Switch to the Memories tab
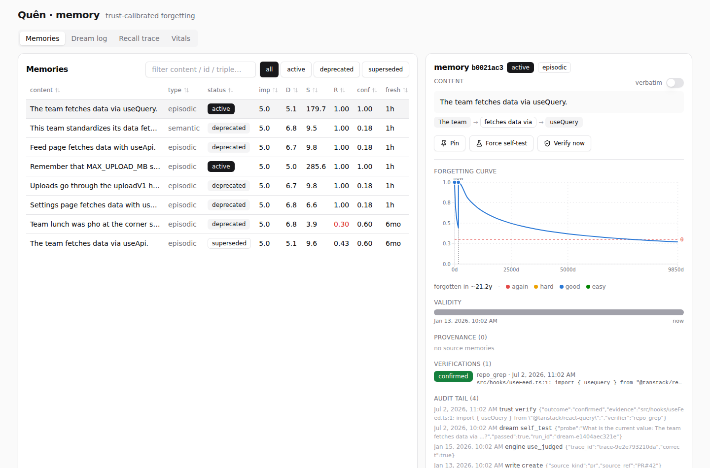Screen dimensions: 710x468 [42, 38]
